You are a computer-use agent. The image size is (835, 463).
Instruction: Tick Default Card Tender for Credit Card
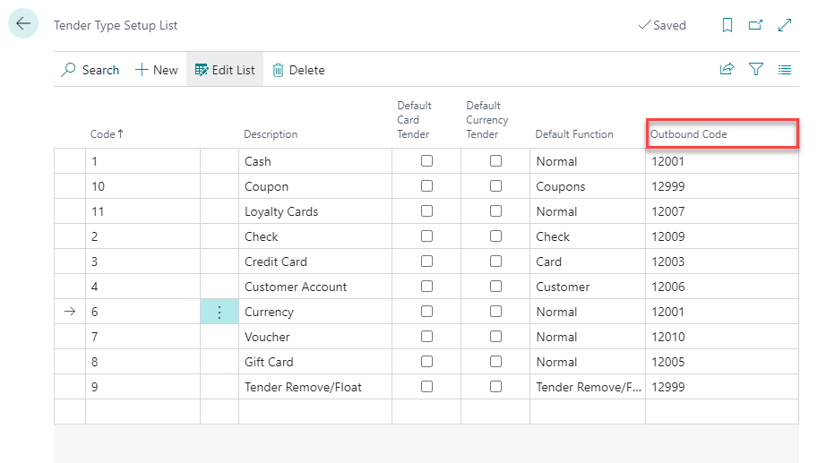click(x=426, y=262)
